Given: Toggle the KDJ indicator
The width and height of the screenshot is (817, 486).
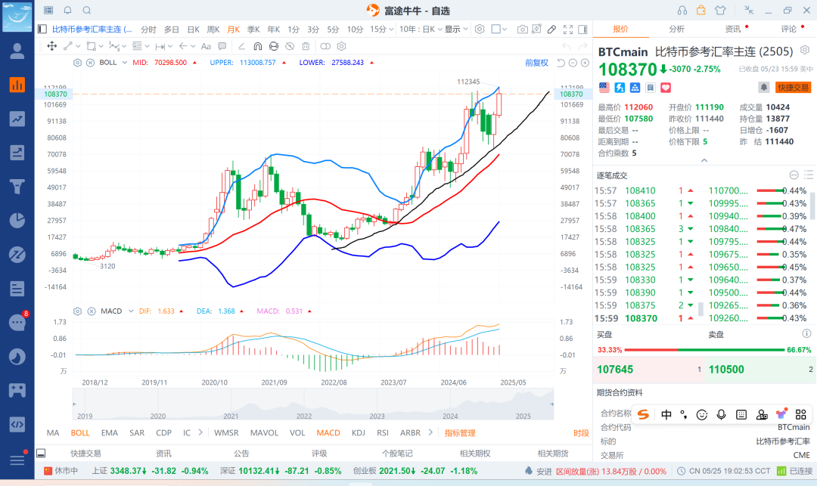Looking at the screenshot, I should [359, 433].
